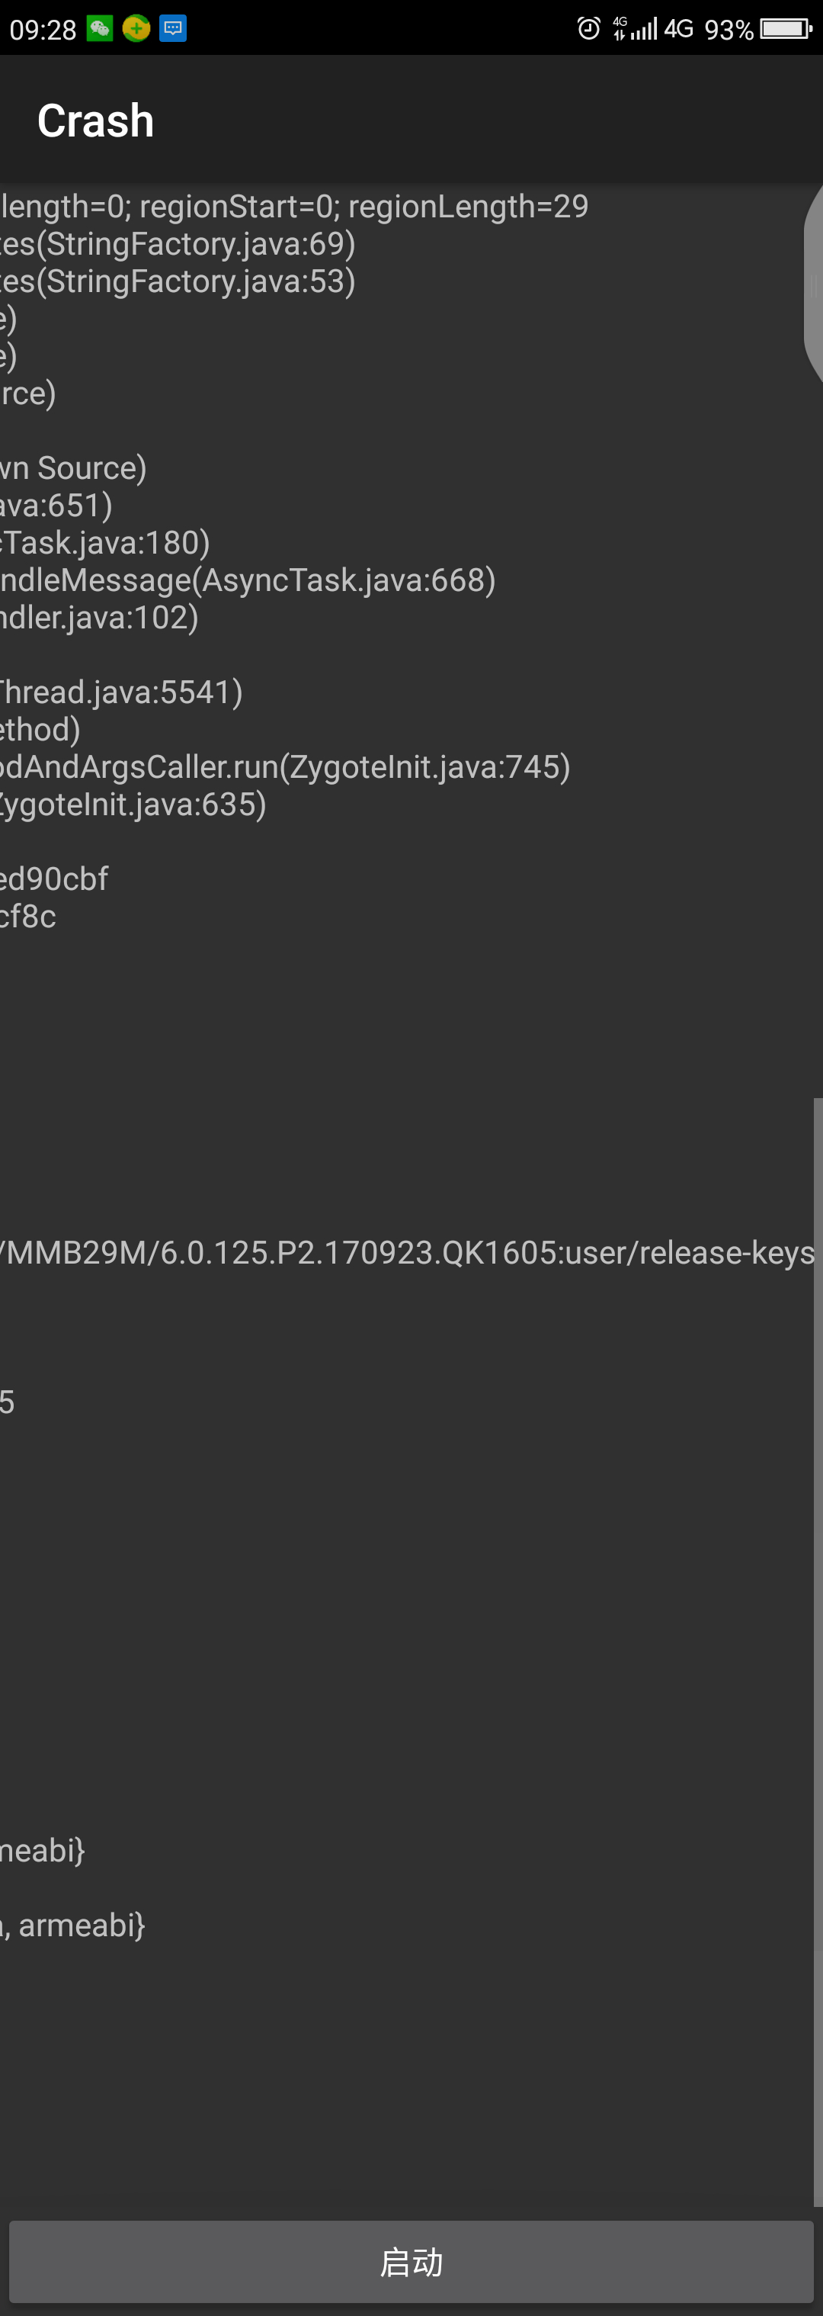Click the AsyncTask.java:668 handleMessage line
The image size is (823, 2316).
point(248,581)
